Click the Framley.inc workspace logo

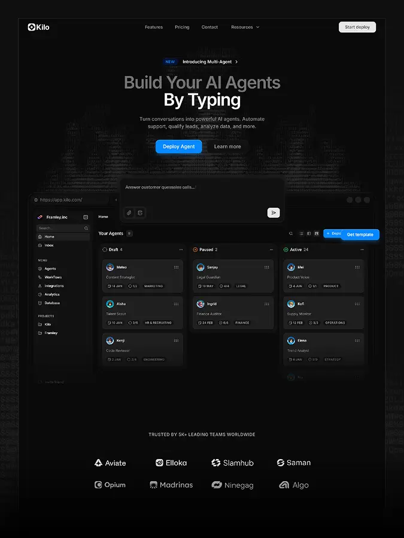pyautogui.click(x=40, y=217)
